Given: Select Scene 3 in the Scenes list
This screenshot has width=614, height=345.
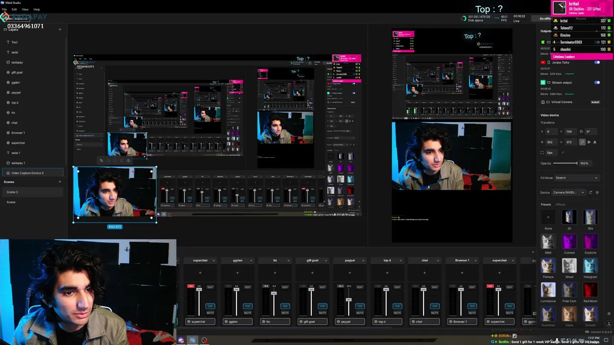Looking at the screenshot, I should click(32, 192).
